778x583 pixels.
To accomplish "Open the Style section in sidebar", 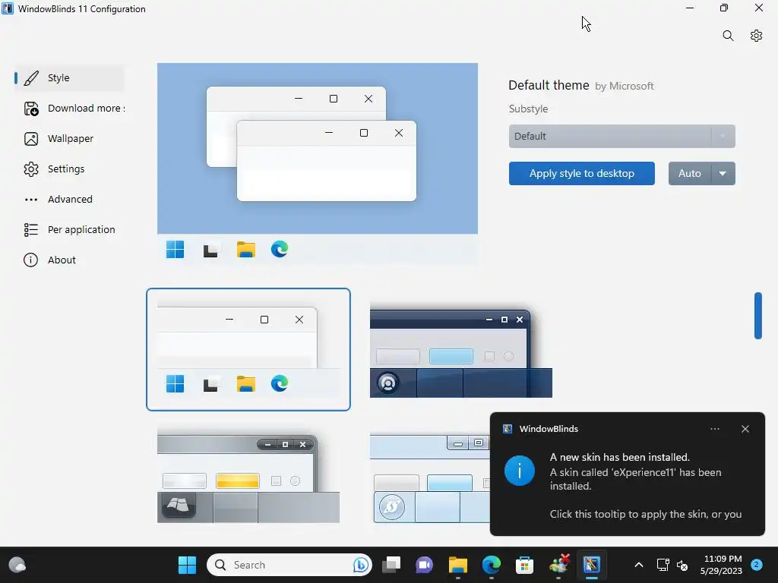I will [x=69, y=78].
